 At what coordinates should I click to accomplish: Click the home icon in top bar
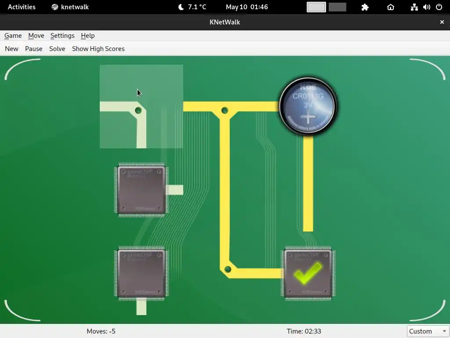pos(391,7)
